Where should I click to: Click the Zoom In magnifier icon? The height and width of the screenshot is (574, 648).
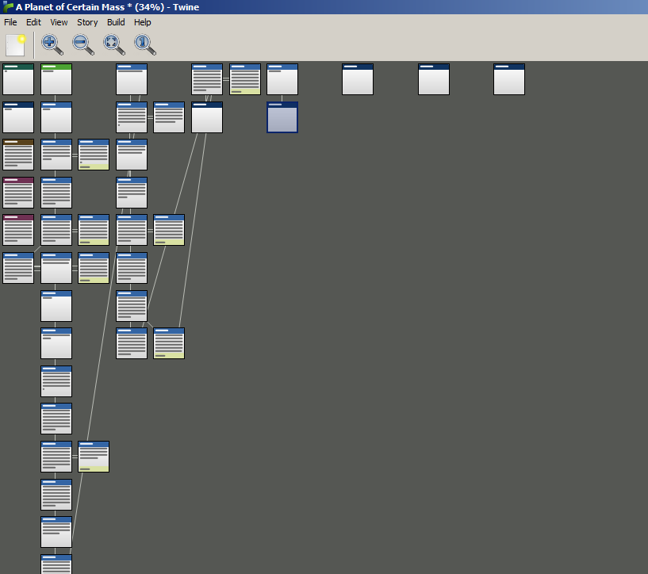click(x=52, y=44)
